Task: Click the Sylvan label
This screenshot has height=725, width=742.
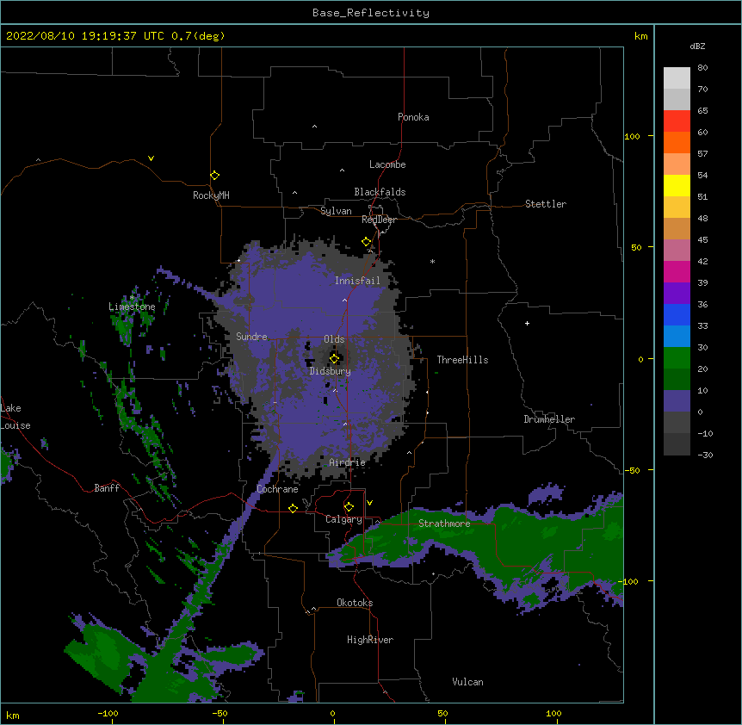Action: coord(336,211)
